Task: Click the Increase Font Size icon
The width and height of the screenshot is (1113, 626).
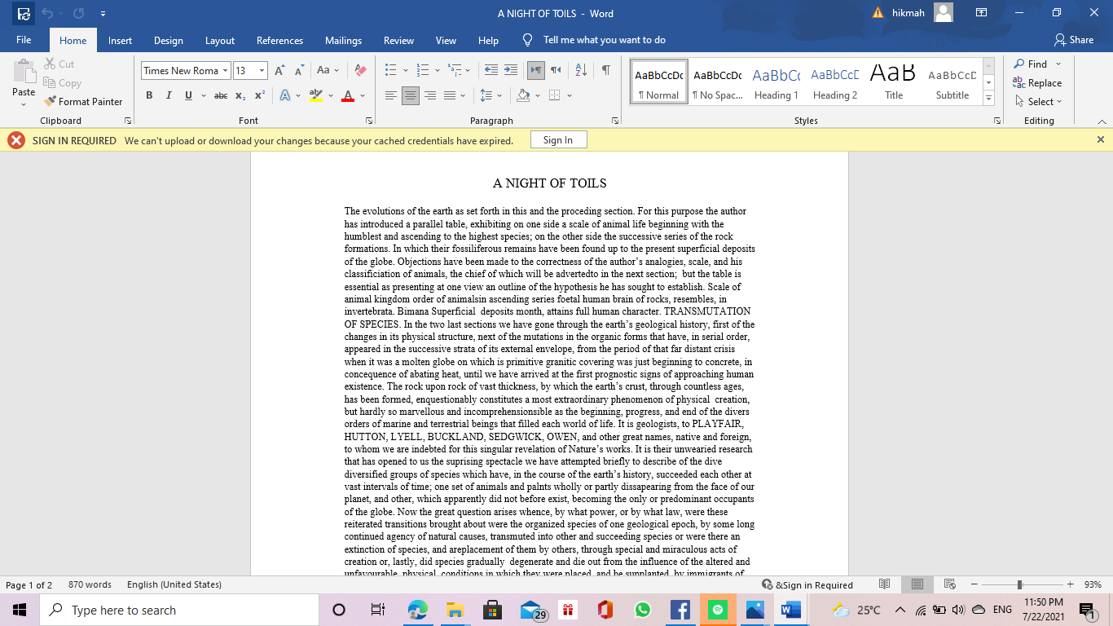Action: point(279,71)
